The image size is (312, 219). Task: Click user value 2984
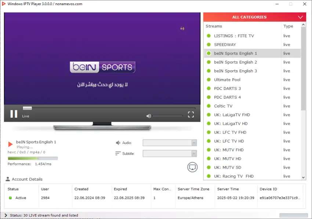pyautogui.click(x=45, y=198)
